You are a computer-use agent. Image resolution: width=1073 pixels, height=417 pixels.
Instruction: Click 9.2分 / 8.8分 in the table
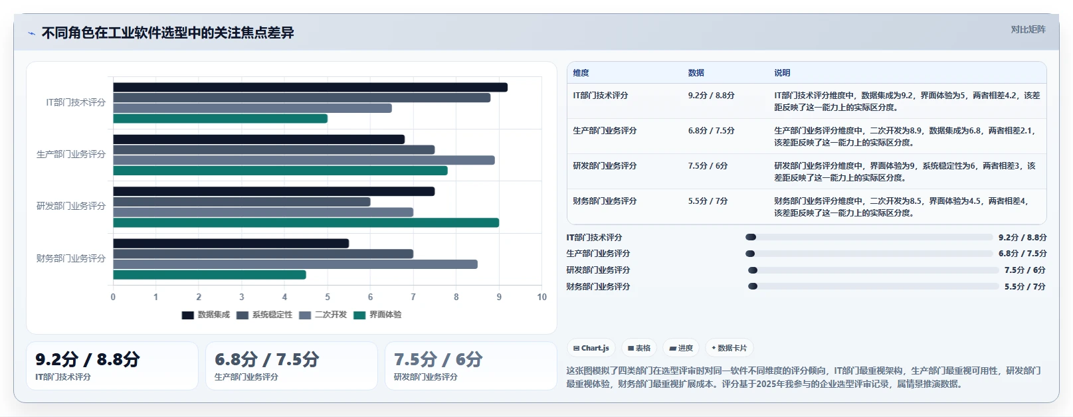click(712, 96)
